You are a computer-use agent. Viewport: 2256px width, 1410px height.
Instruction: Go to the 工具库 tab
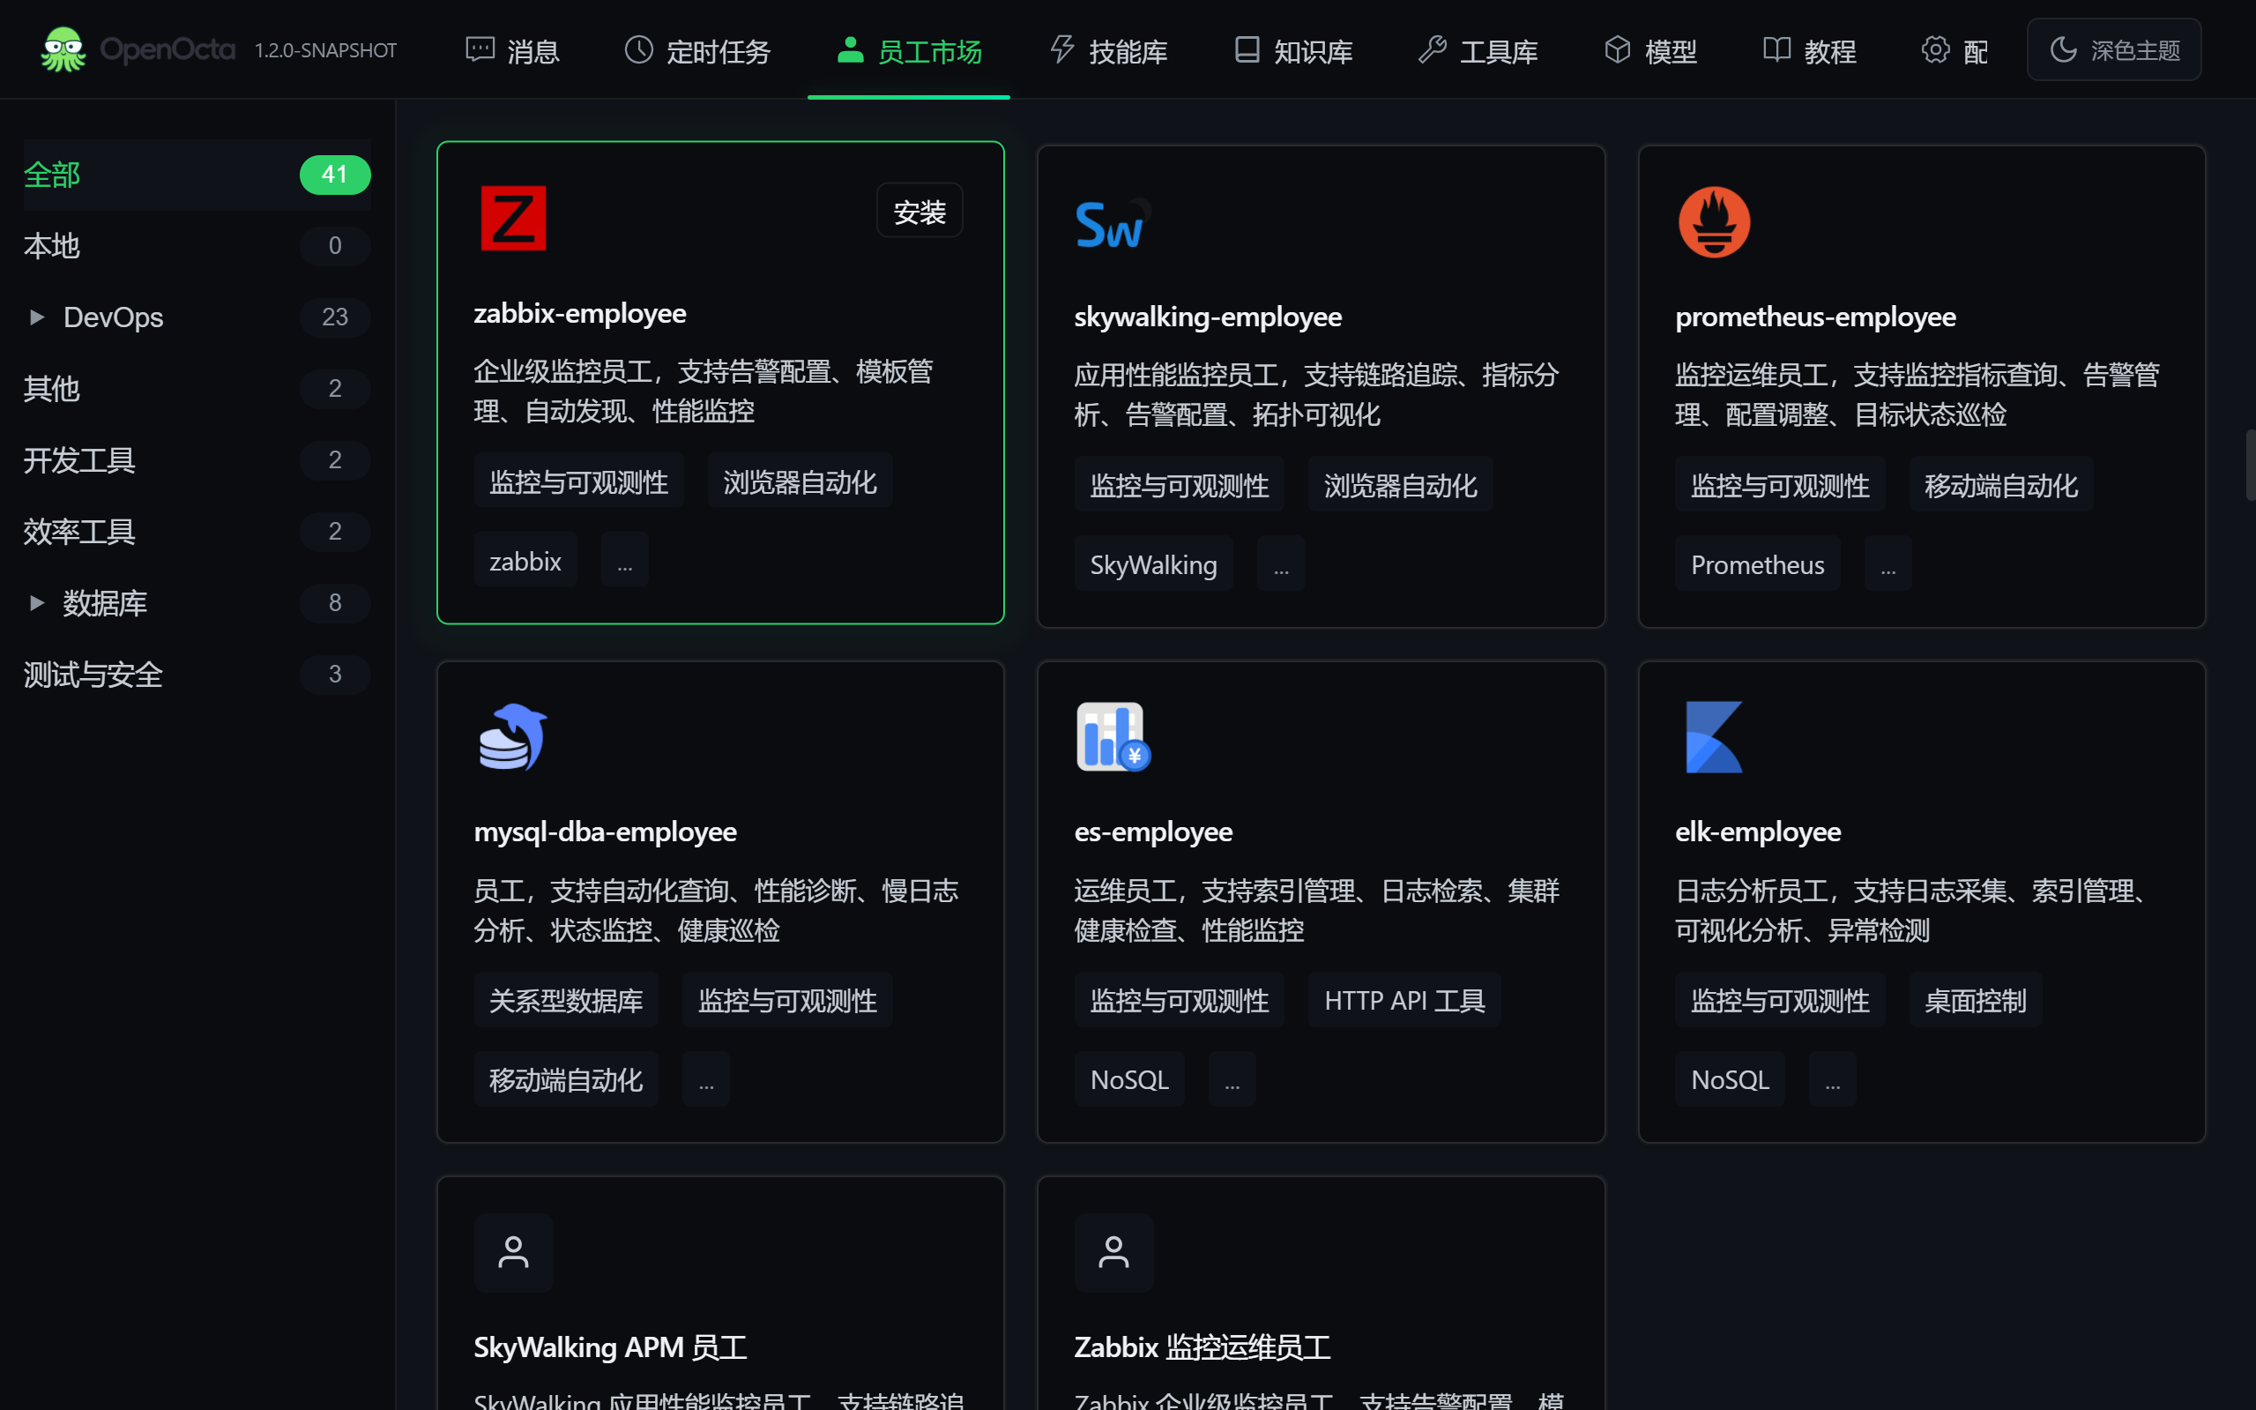1478,50
